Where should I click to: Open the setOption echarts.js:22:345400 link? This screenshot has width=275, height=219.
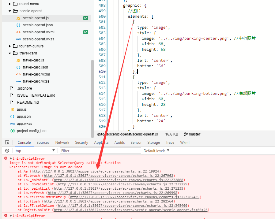coord(122,206)
